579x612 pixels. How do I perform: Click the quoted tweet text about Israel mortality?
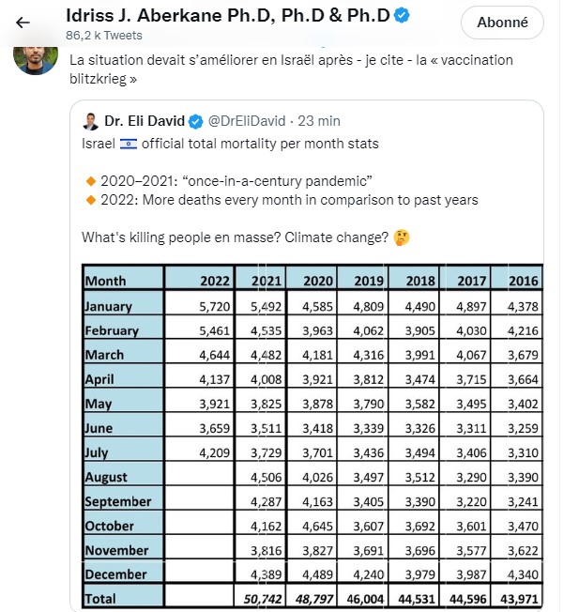pyautogui.click(x=230, y=144)
